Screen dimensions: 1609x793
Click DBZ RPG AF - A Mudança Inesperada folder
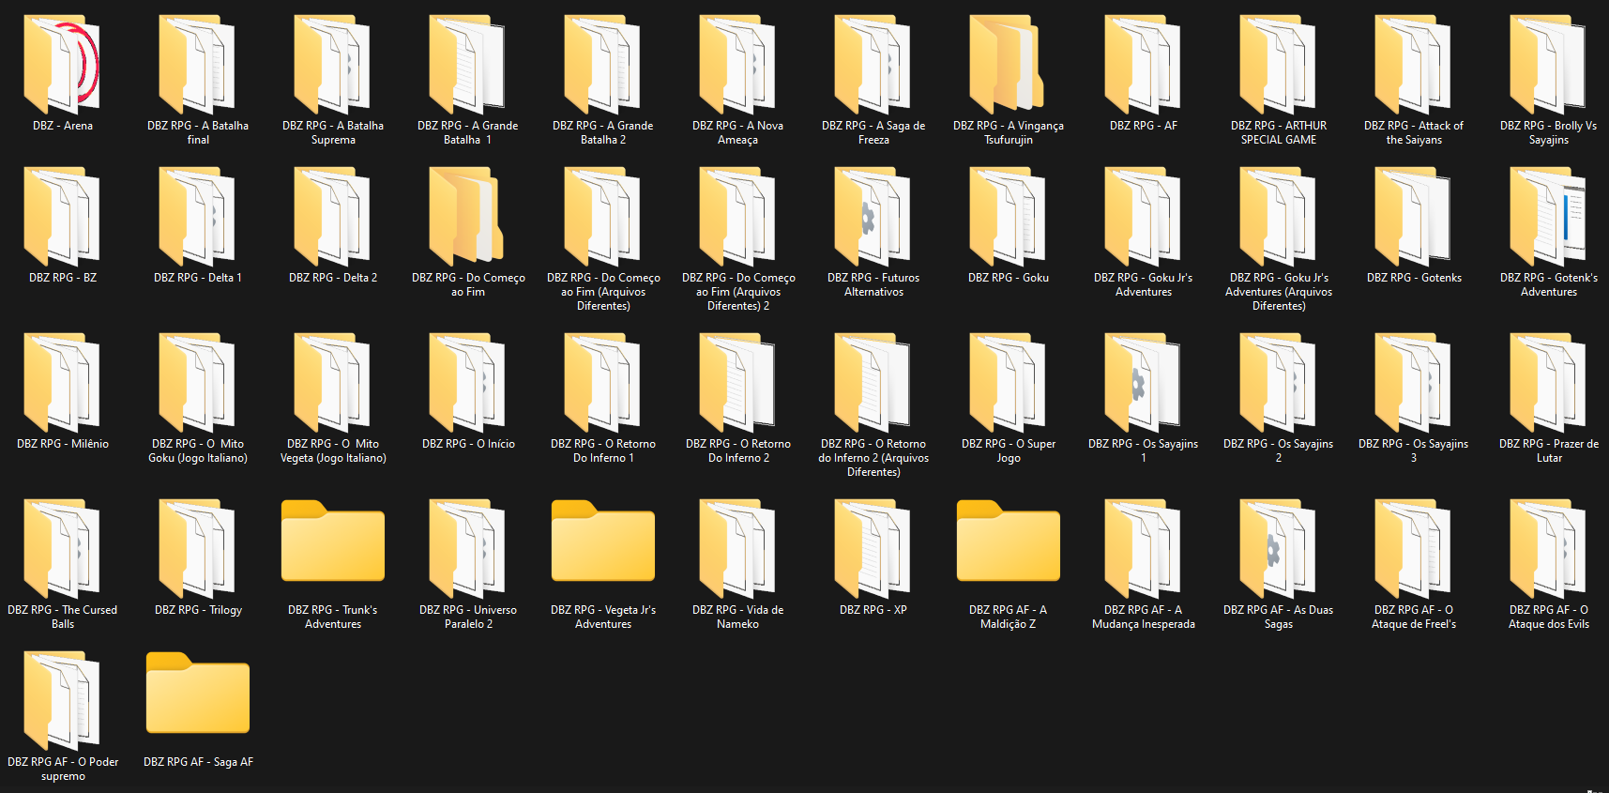point(1143,549)
